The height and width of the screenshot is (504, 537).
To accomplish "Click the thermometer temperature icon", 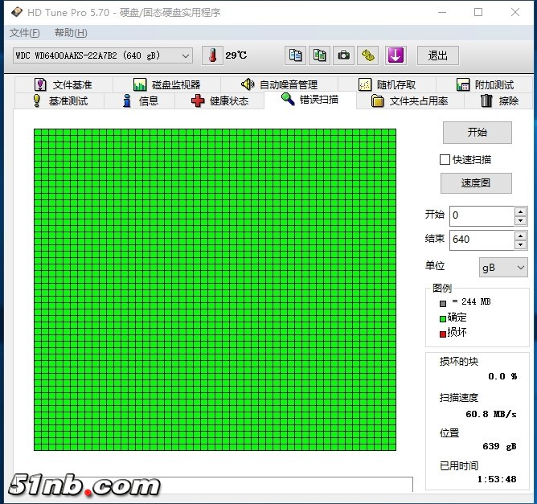I will point(212,55).
